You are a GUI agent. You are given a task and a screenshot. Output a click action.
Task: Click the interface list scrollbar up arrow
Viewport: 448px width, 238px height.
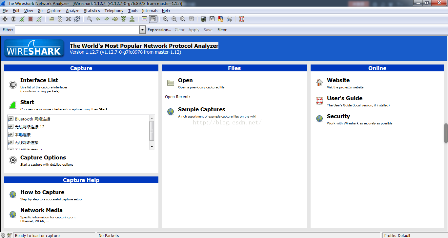(x=152, y=118)
